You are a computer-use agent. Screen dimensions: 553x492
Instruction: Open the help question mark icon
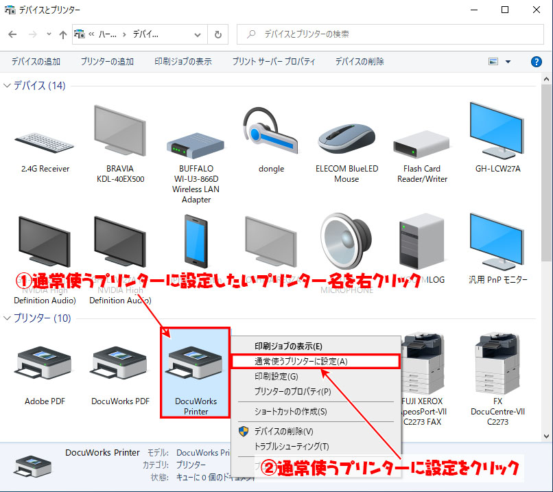pos(536,62)
